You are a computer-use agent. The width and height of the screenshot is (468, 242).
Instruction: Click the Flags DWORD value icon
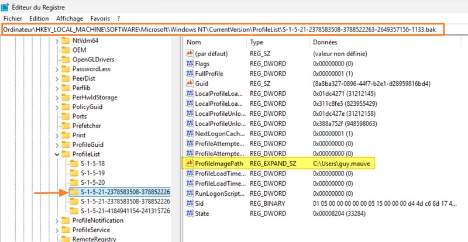(x=190, y=63)
